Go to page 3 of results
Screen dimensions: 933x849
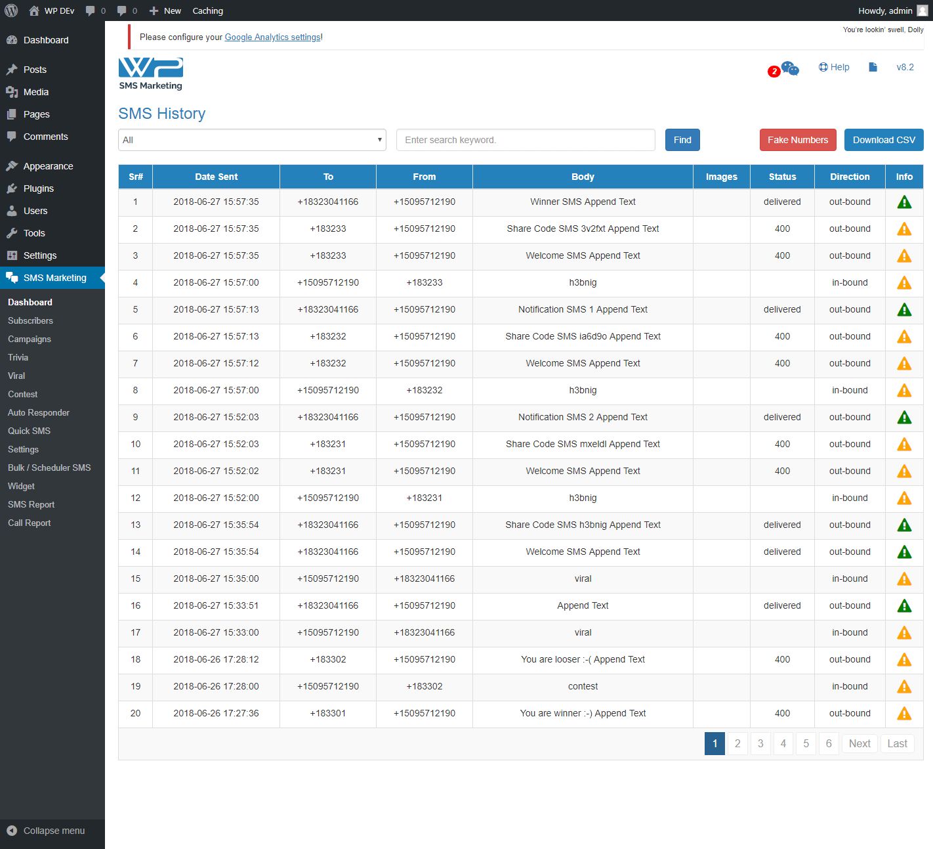pyautogui.click(x=760, y=743)
